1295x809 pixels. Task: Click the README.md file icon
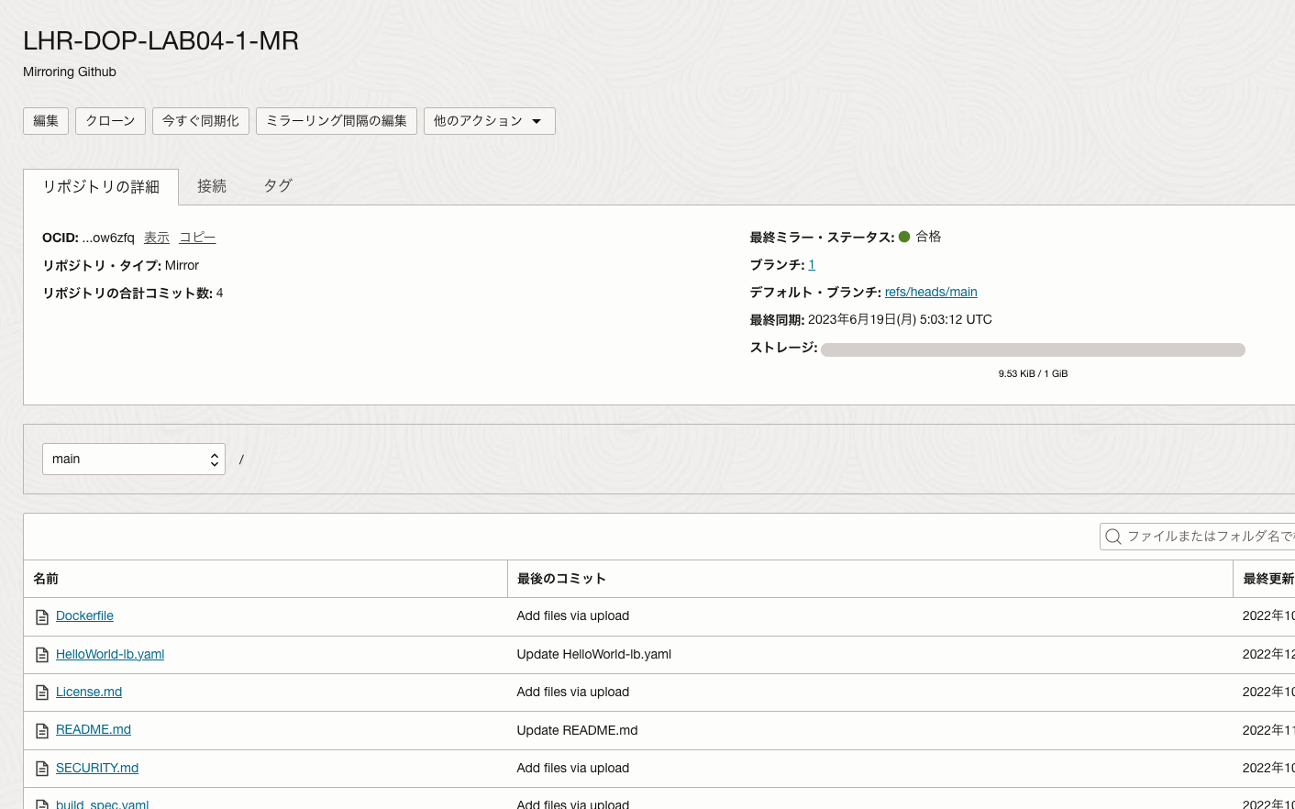(41, 731)
